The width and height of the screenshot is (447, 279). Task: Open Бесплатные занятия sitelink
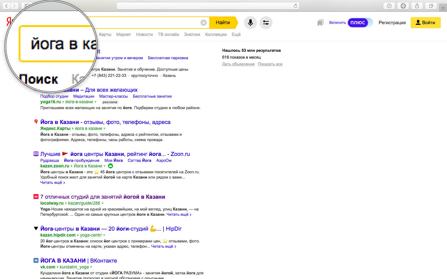tap(152, 96)
